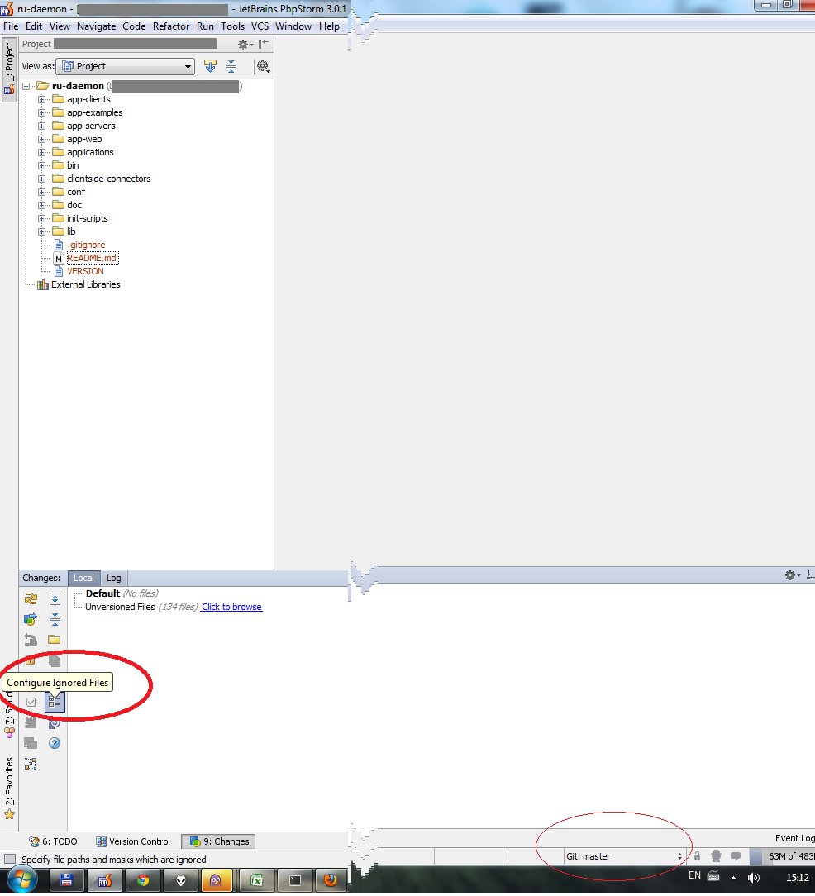This screenshot has height=896, width=815.
Task: Click the Configure Ignored Files icon
Action: [55, 702]
